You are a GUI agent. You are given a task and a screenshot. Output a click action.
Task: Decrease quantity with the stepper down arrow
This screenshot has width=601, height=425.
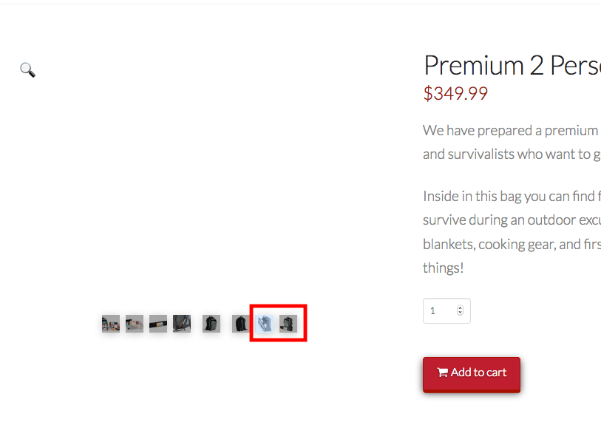coord(460,313)
